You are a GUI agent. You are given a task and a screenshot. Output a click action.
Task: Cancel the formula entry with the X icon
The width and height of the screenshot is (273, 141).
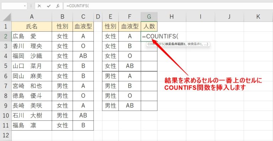pyautogui.click(x=39, y=6)
